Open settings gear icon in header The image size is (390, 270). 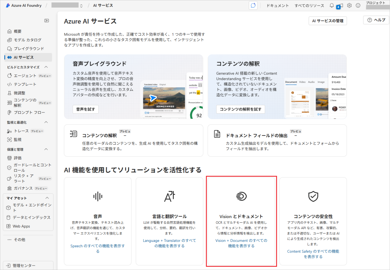click(349, 6)
